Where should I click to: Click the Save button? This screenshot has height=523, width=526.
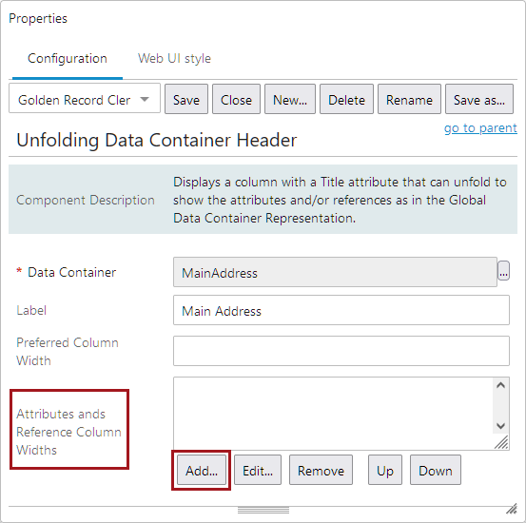coord(186,99)
